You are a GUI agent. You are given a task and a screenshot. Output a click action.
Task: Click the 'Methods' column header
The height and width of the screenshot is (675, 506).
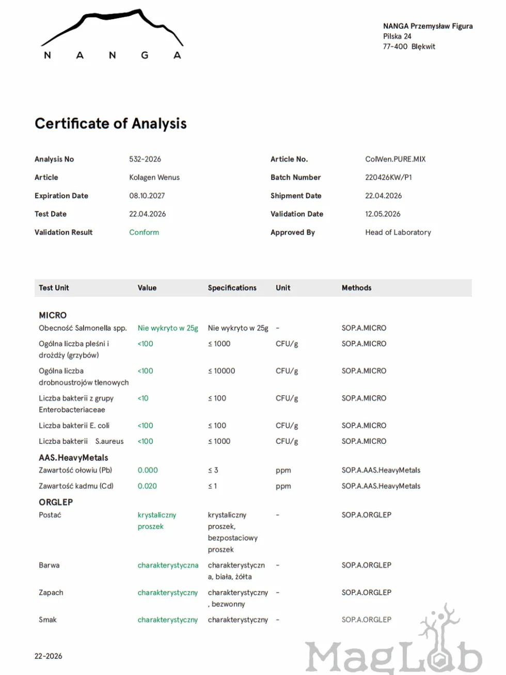pos(356,288)
